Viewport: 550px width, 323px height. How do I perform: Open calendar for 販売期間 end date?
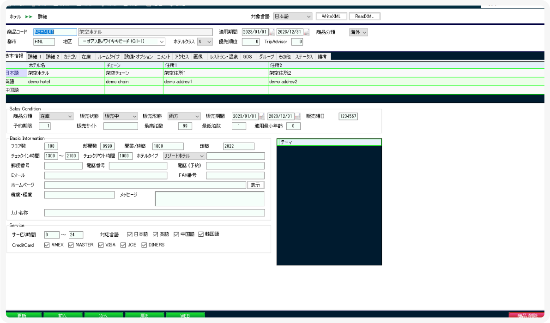(298, 116)
